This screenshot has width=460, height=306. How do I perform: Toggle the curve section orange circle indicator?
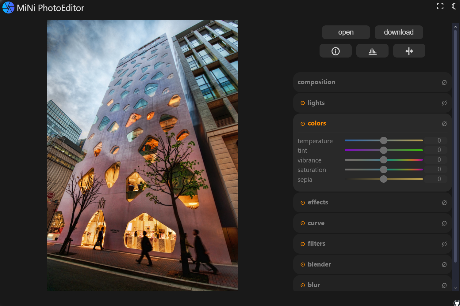pyautogui.click(x=303, y=223)
